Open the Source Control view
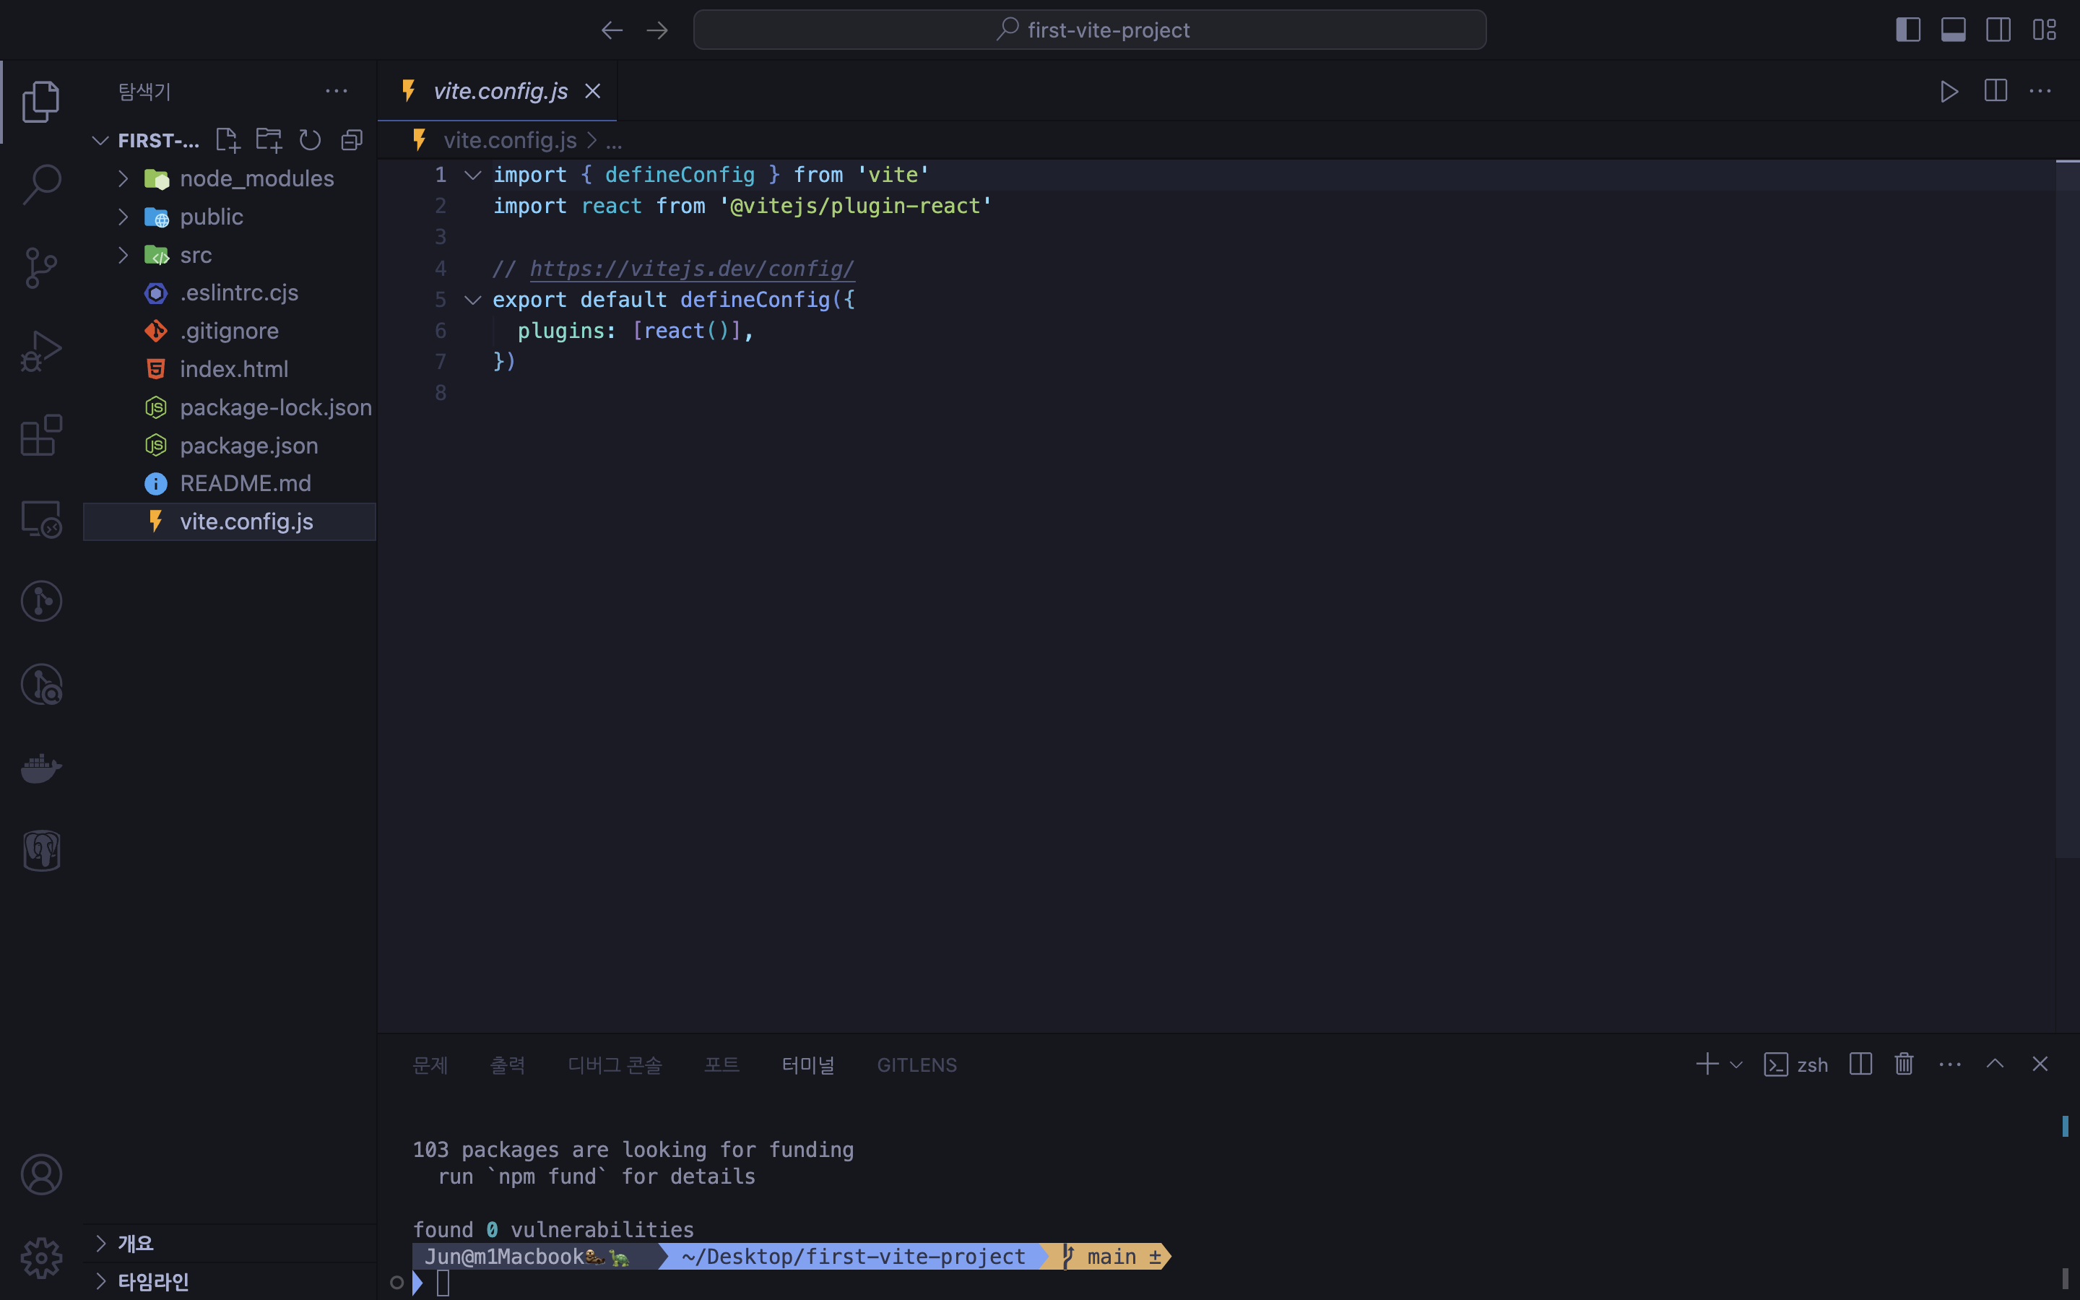The height and width of the screenshot is (1300, 2080). point(40,267)
